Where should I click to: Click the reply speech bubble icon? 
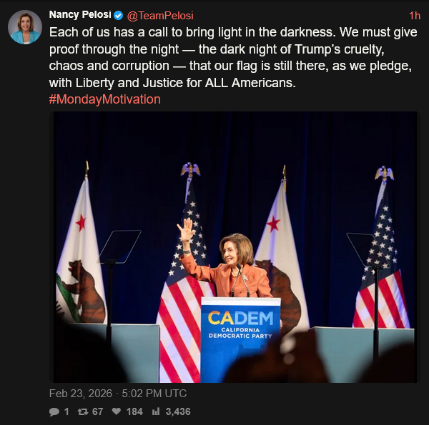pyautogui.click(x=54, y=411)
